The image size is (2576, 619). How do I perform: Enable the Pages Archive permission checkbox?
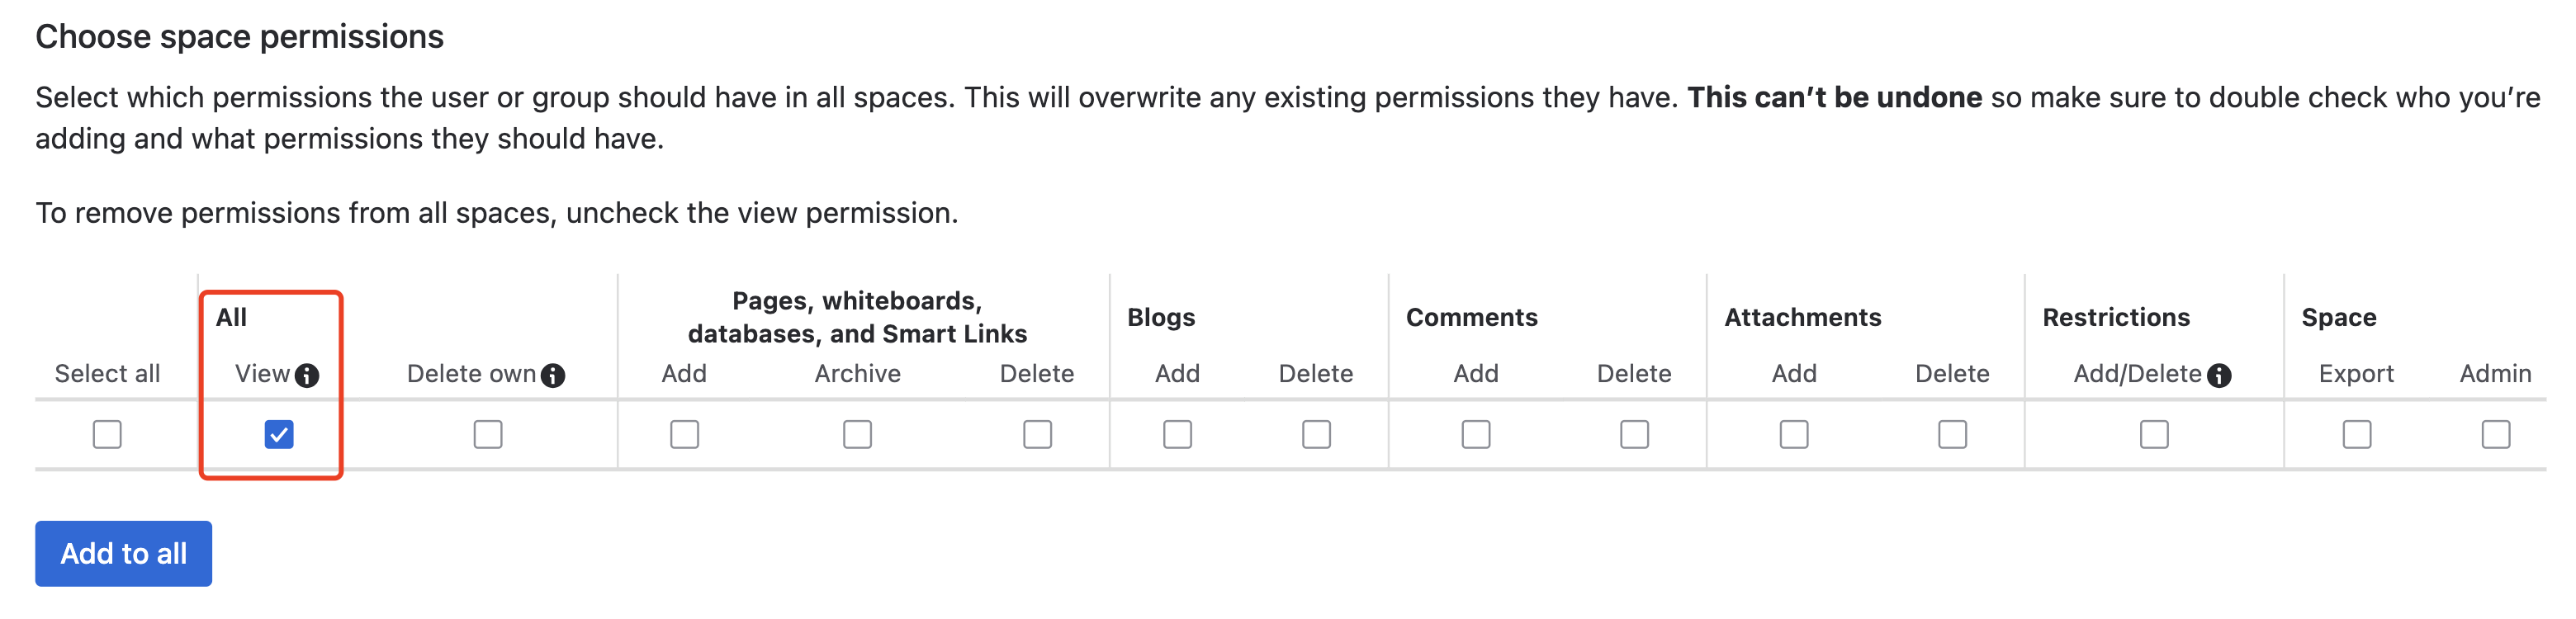pos(857,434)
